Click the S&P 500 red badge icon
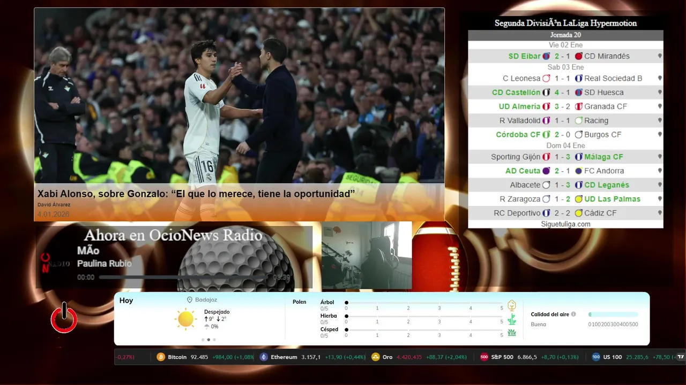Screen dimensions: 686x385 coord(484,357)
